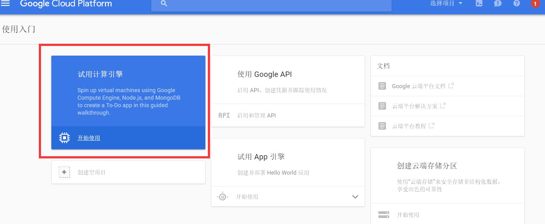This screenshot has width=545, height=224.
Task: Click 开始使用 in the cloud storage card
Action: pyautogui.click(x=408, y=215)
